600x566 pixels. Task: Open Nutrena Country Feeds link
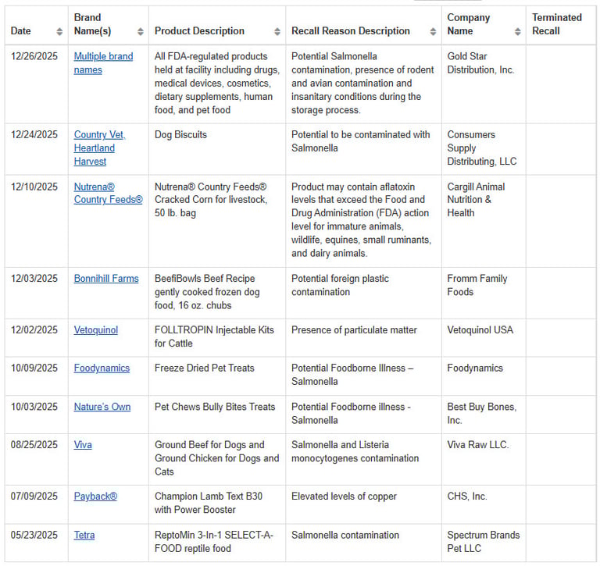(x=108, y=193)
